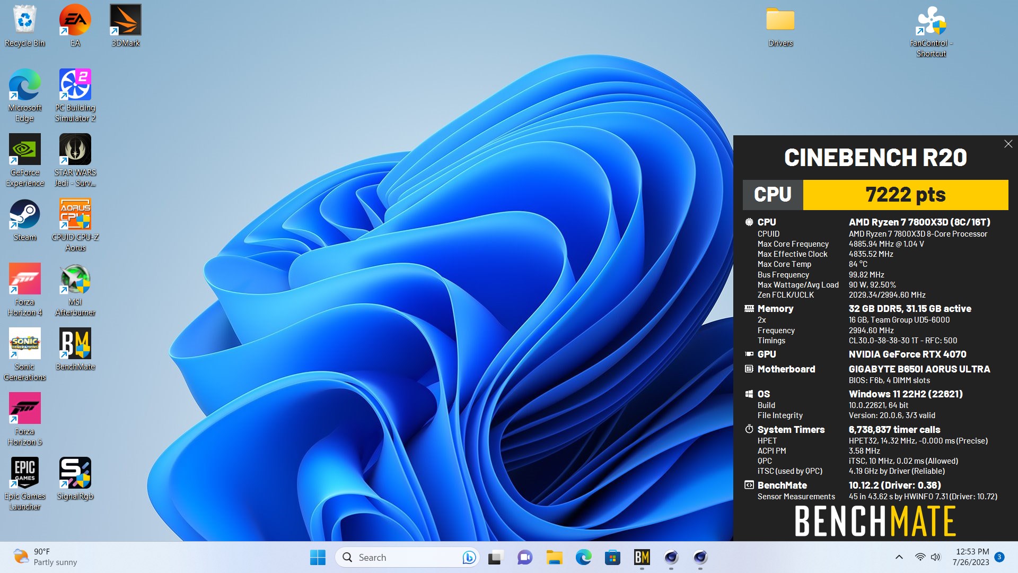The height and width of the screenshot is (573, 1018).
Task: Open Microsoft Edge desktop shortcut
Action: (24, 95)
